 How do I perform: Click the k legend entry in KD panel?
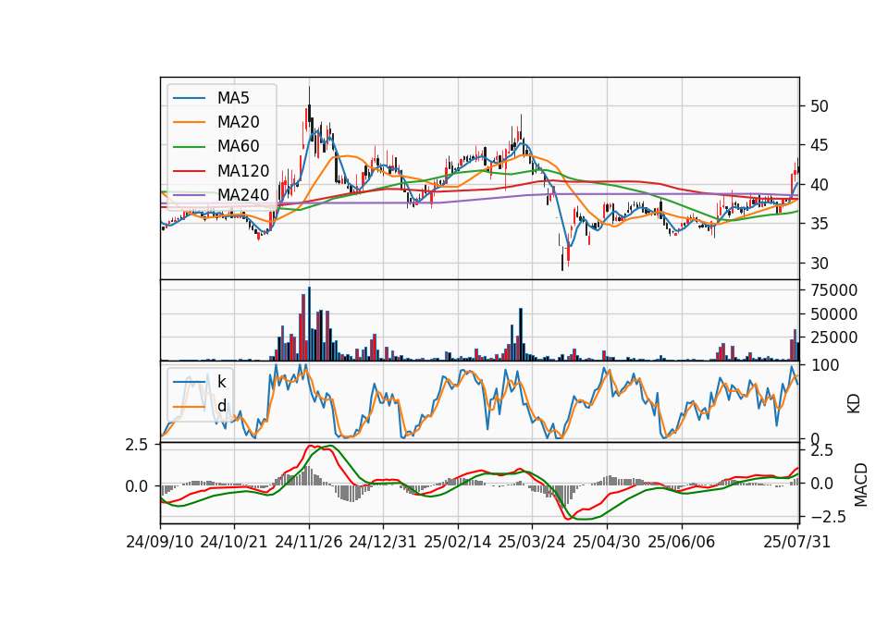tap(200, 382)
